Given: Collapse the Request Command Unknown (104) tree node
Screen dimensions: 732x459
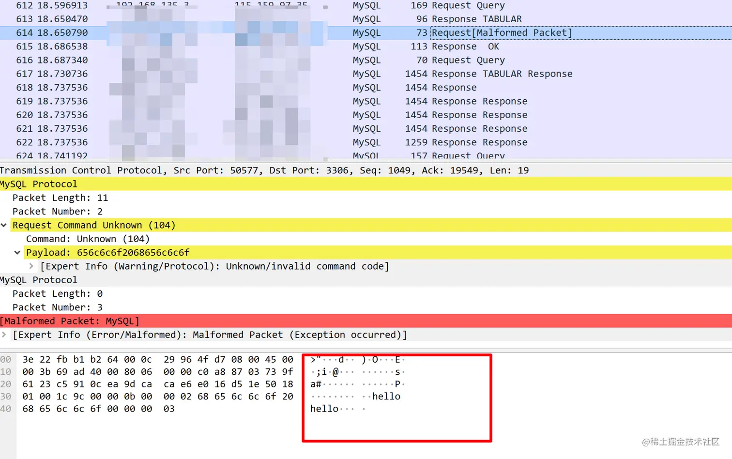Looking at the screenshot, I should [x=4, y=225].
